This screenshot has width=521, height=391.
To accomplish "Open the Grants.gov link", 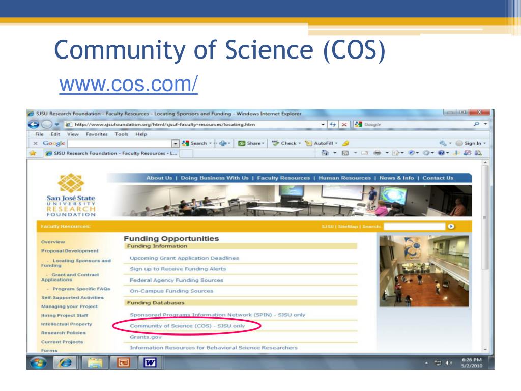I will click(x=146, y=337).
